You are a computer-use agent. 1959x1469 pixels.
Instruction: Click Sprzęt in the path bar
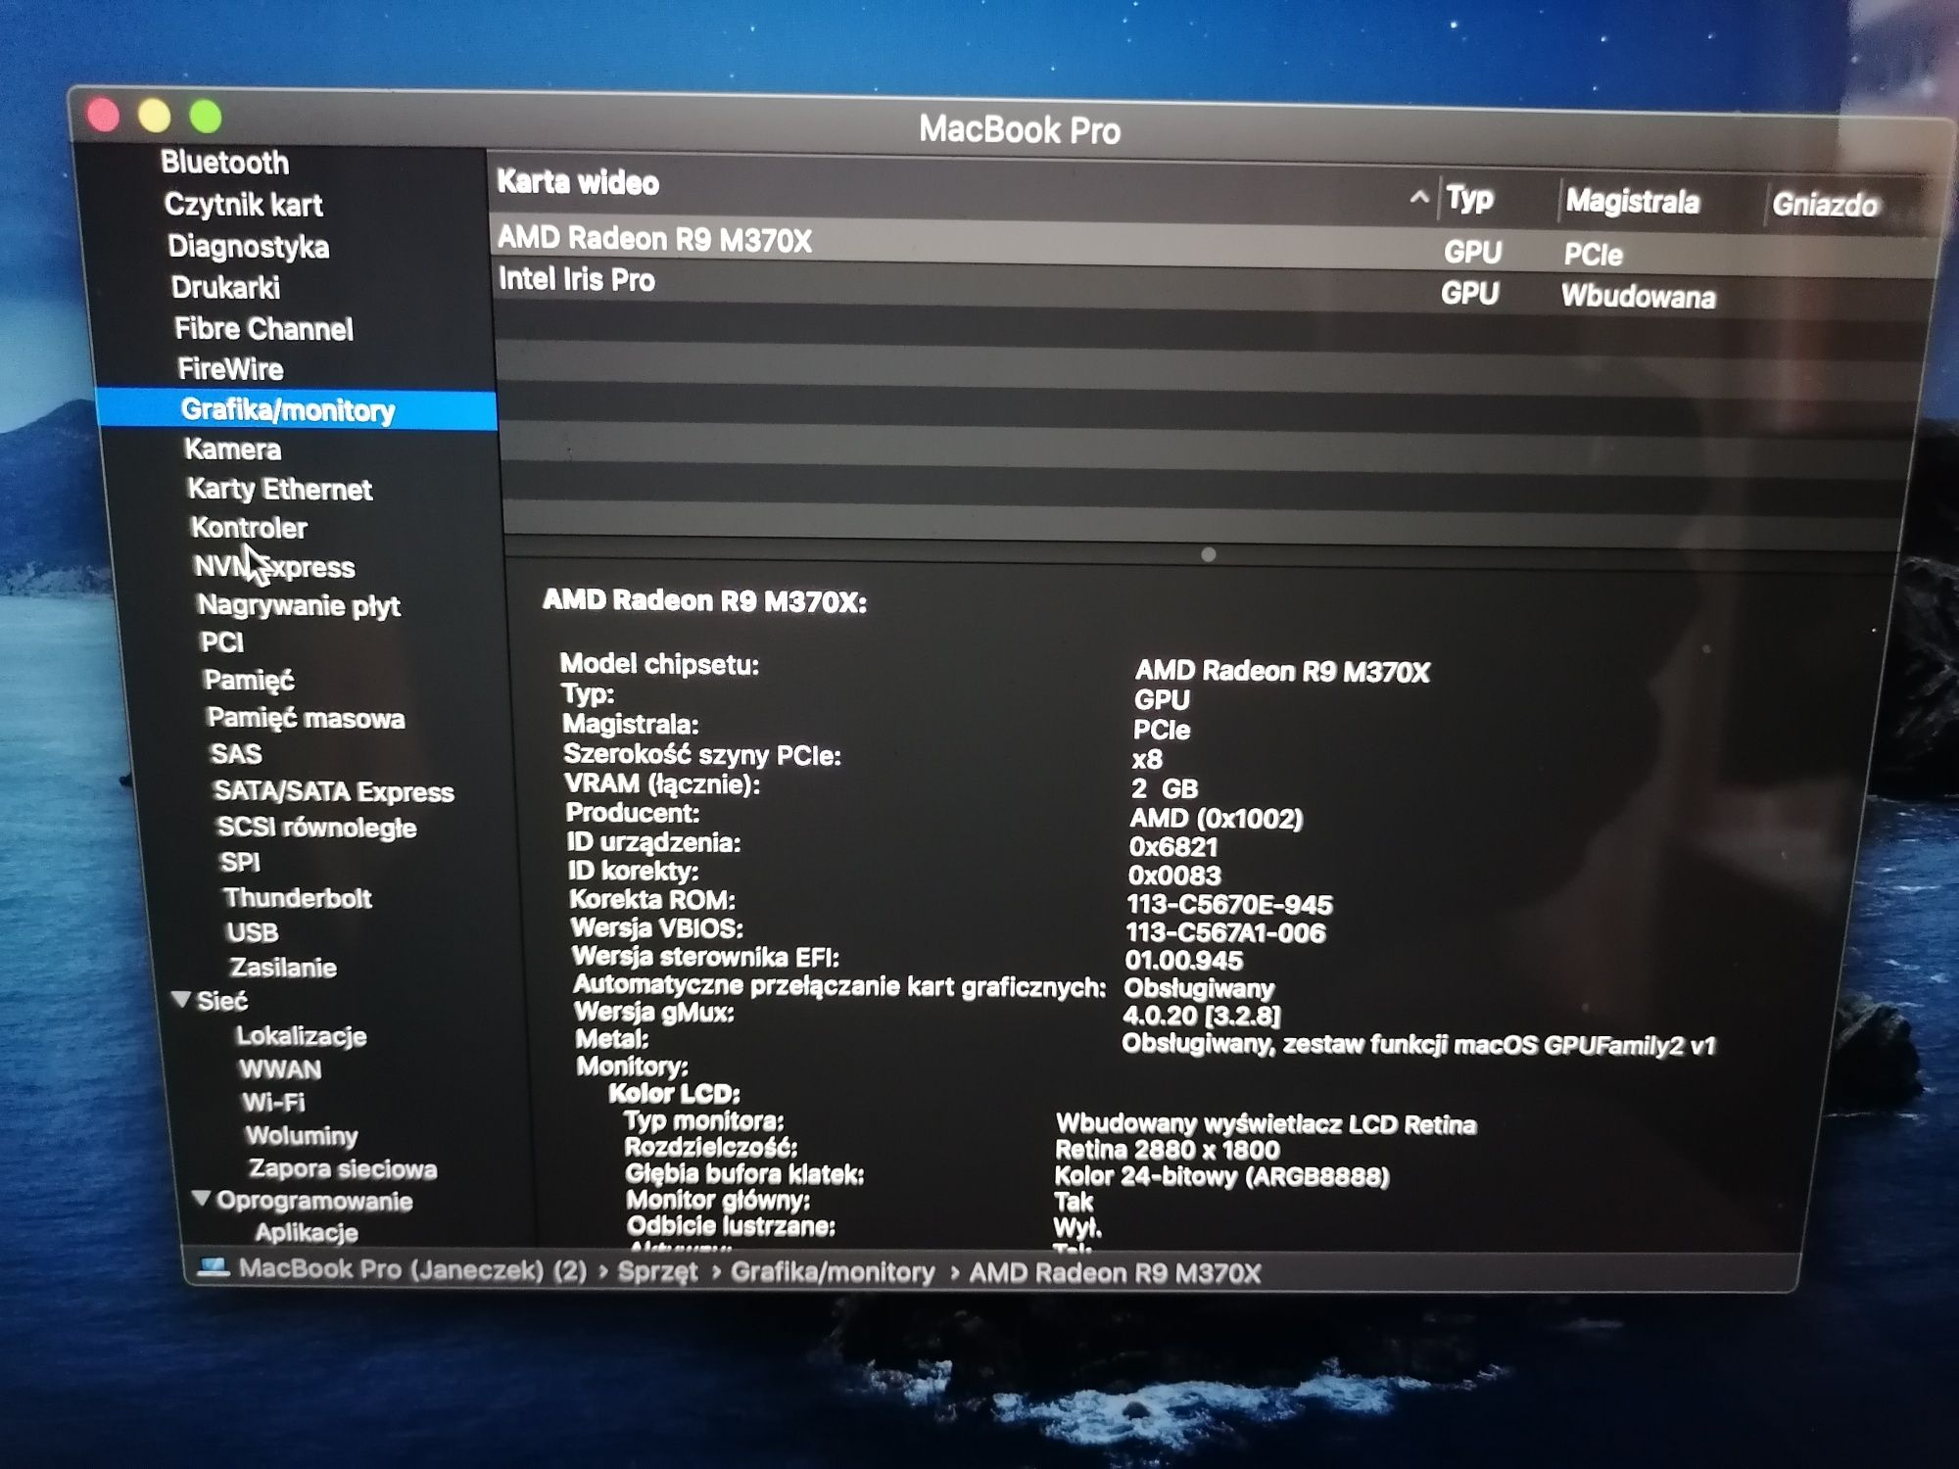(x=657, y=1271)
